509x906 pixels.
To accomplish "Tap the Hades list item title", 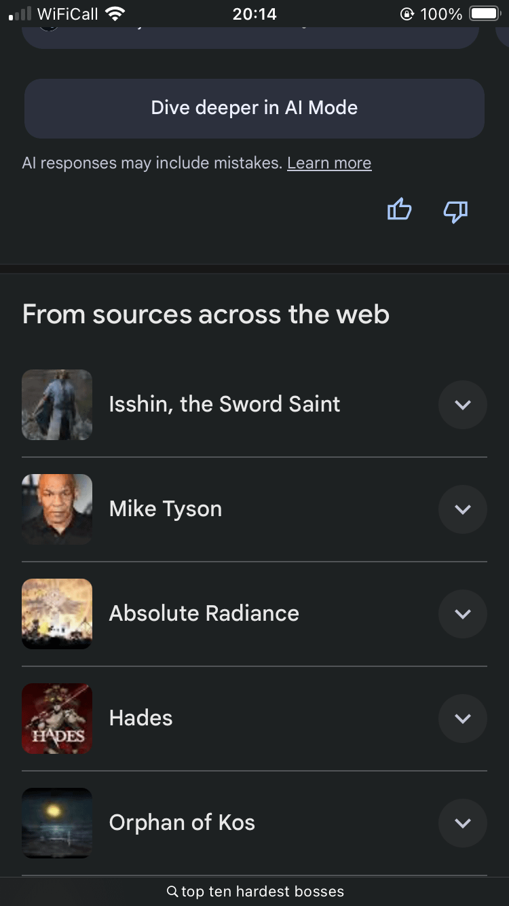I will click(141, 719).
